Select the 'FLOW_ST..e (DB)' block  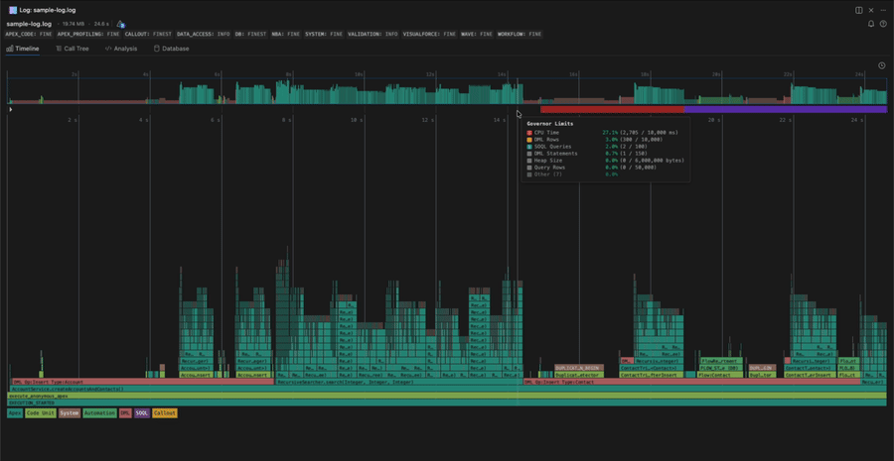click(x=721, y=368)
